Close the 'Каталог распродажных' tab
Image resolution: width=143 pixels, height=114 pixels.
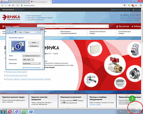click(x=50, y=2)
